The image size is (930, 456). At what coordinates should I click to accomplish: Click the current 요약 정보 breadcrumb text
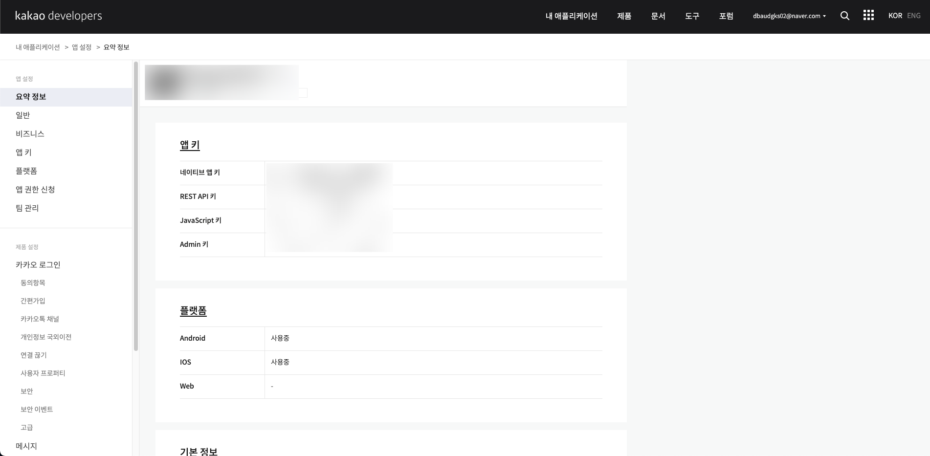click(x=116, y=47)
